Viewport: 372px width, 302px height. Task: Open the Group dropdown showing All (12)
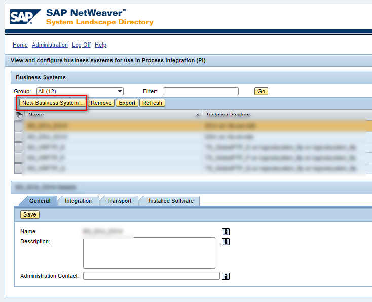point(80,91)
